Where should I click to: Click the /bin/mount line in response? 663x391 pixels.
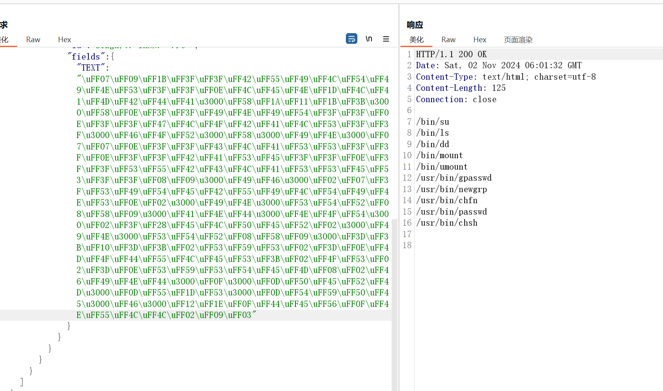440,155
